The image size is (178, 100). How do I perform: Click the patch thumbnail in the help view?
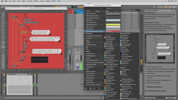[160, 48]
